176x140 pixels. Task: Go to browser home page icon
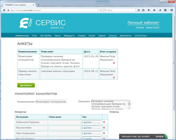click(154, 10)
